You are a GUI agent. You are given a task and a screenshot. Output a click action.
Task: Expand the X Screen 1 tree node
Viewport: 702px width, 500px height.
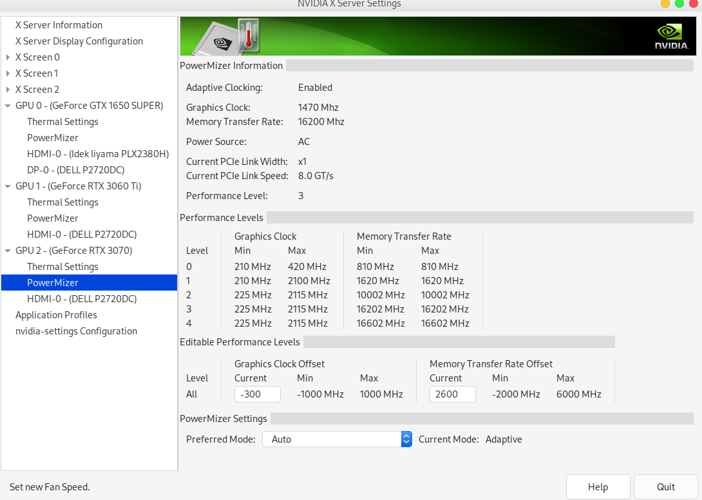(x=8, y=73)
